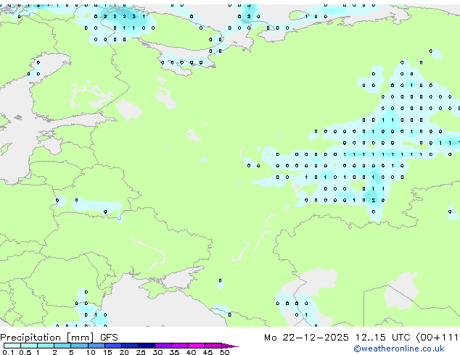460x355 pixels.
Task: Select the legend swatch between 2 and 5
Action: coord(62,346)
